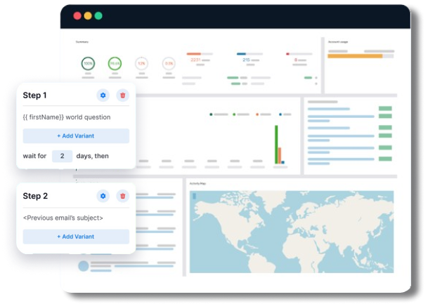Delete Step 2 with trash icon
Image resolution: width=428 pixels, height=304 pixels.
pyautogui.click(x=123, y=197)
